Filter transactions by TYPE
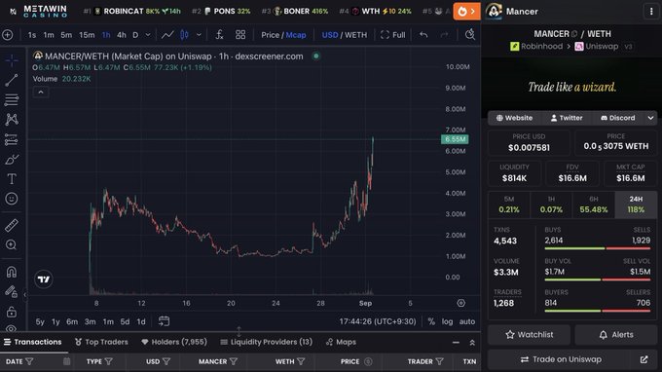Screen dimensions: 662x372 (108, 361)
